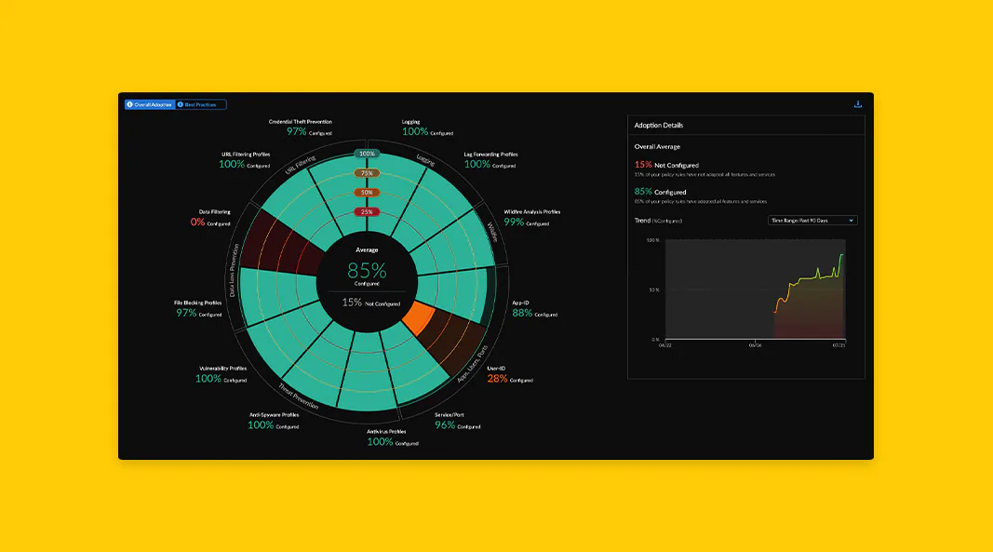Click the 85% Average center of chart
The image size is (993, 552).
367,271
